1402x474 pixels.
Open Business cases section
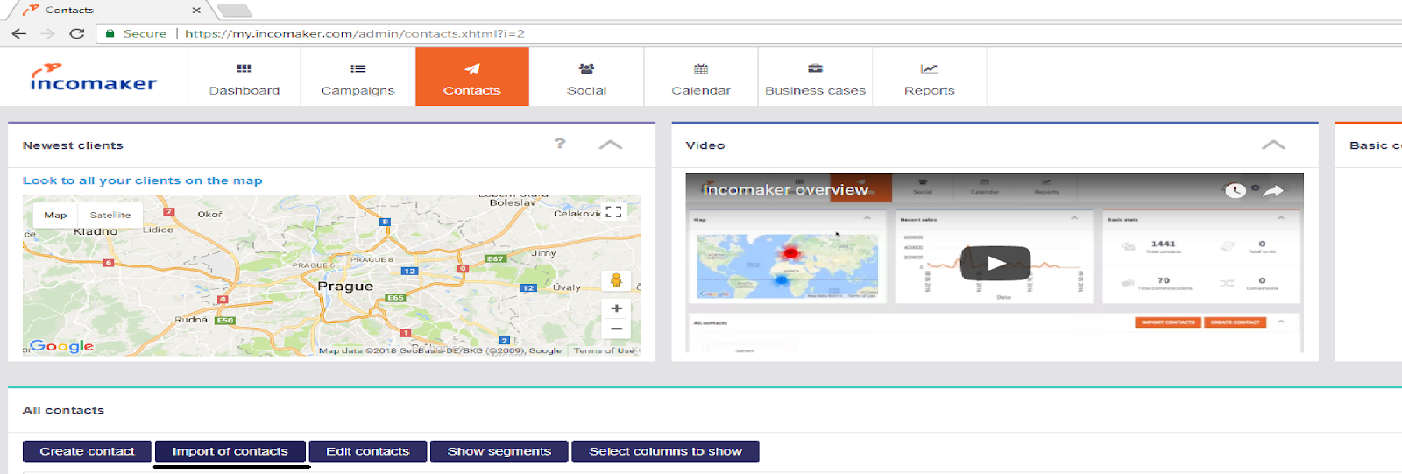(815, 77)
